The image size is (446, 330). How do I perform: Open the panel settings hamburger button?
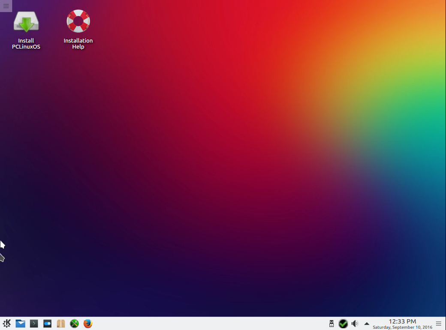(x=439, y=324)
